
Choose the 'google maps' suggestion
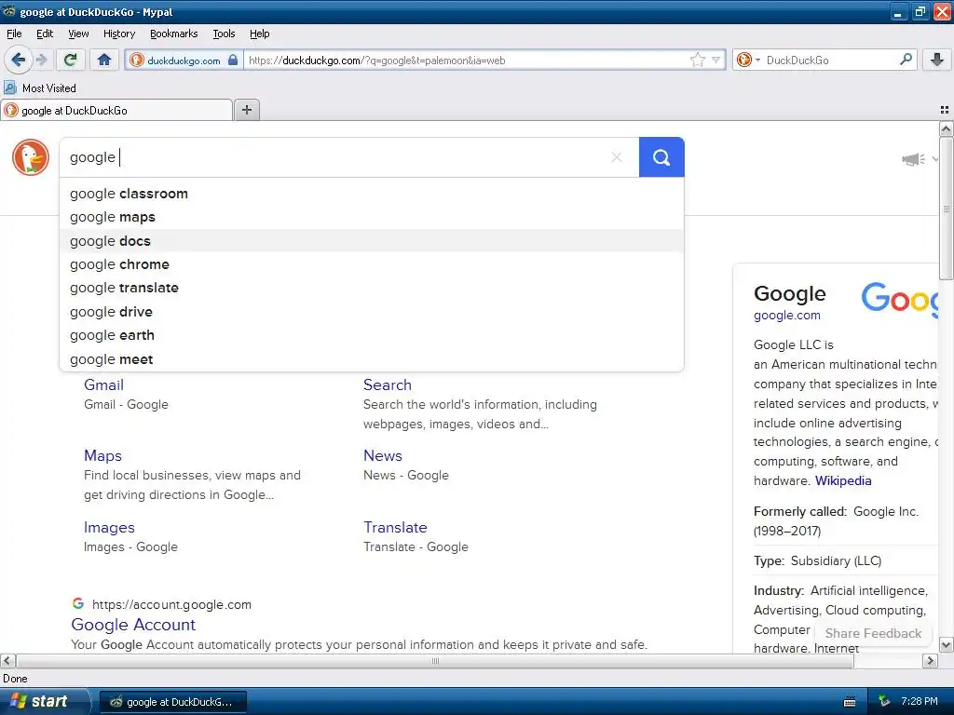pos(371,217)
